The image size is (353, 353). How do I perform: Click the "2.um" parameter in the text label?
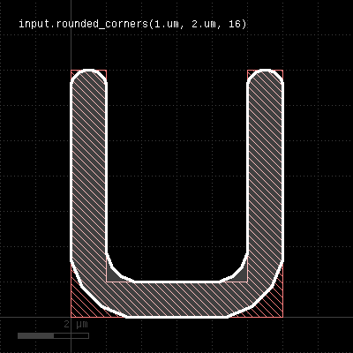(204, 24)
